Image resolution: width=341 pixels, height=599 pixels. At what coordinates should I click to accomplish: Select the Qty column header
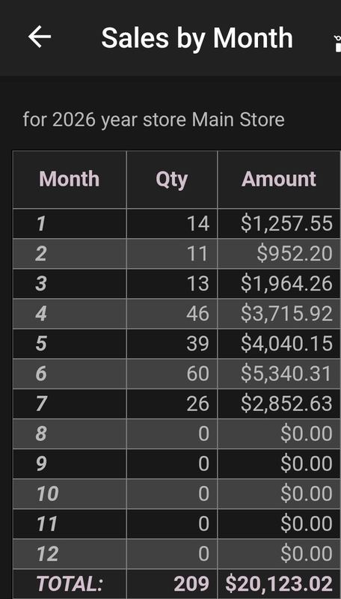pos(172,179)
